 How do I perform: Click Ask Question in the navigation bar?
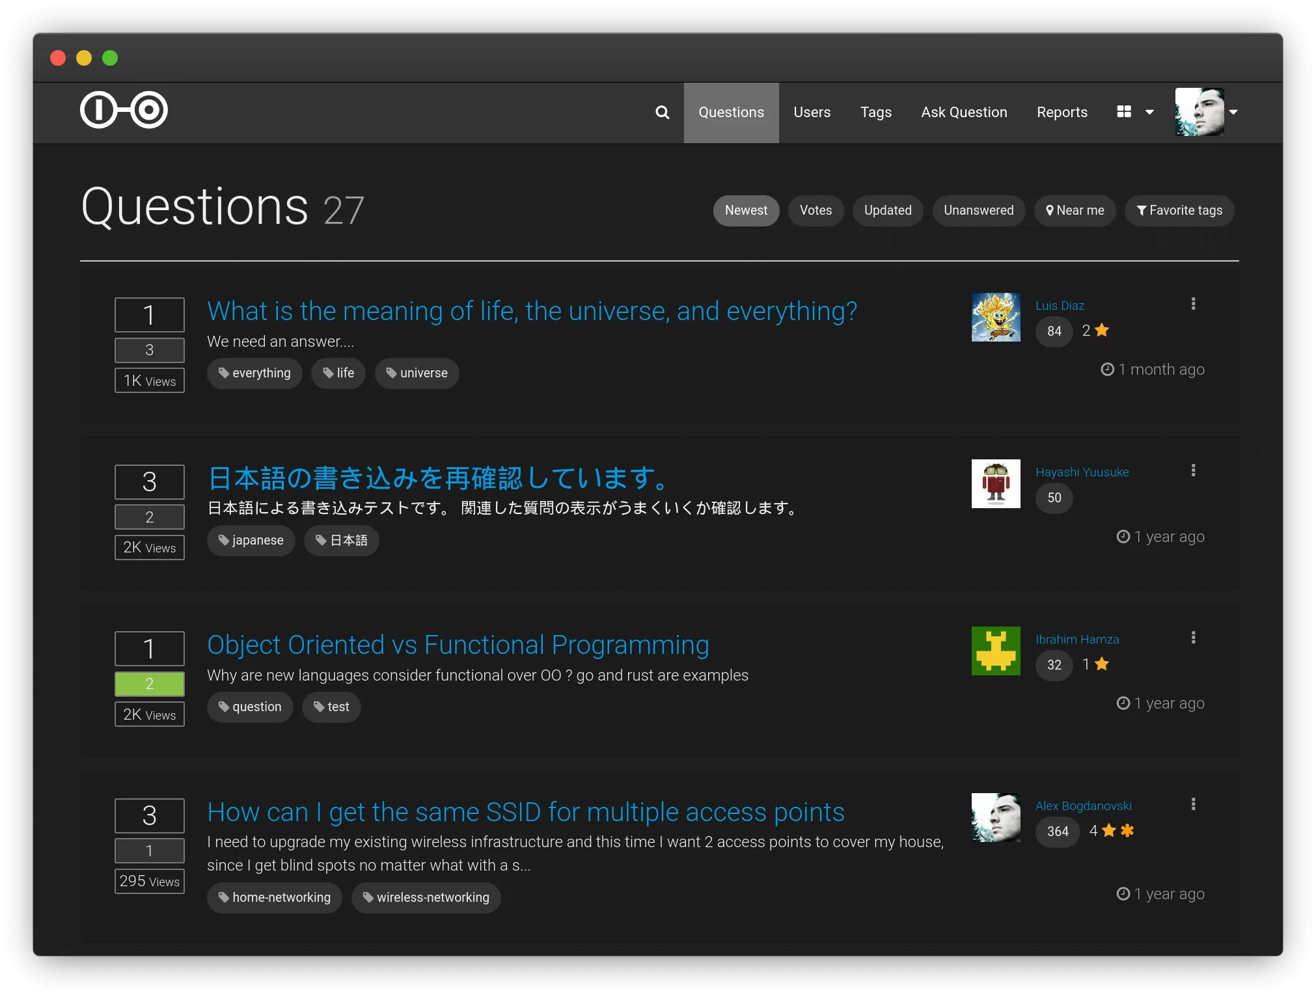(964, 112)
